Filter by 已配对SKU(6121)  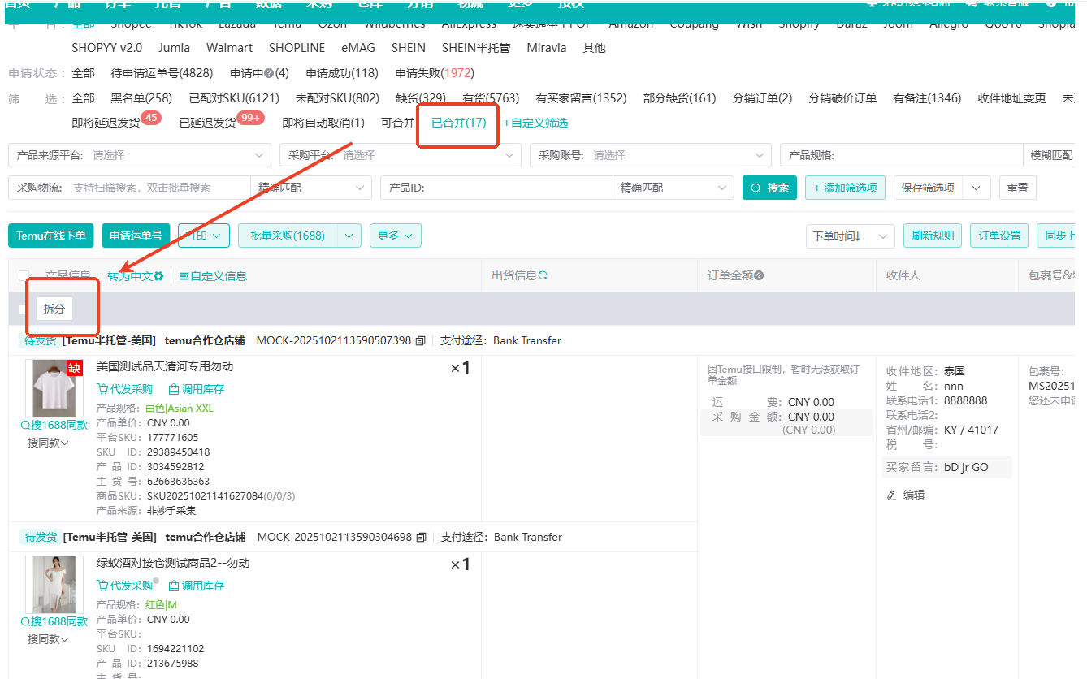coord(234,98)
